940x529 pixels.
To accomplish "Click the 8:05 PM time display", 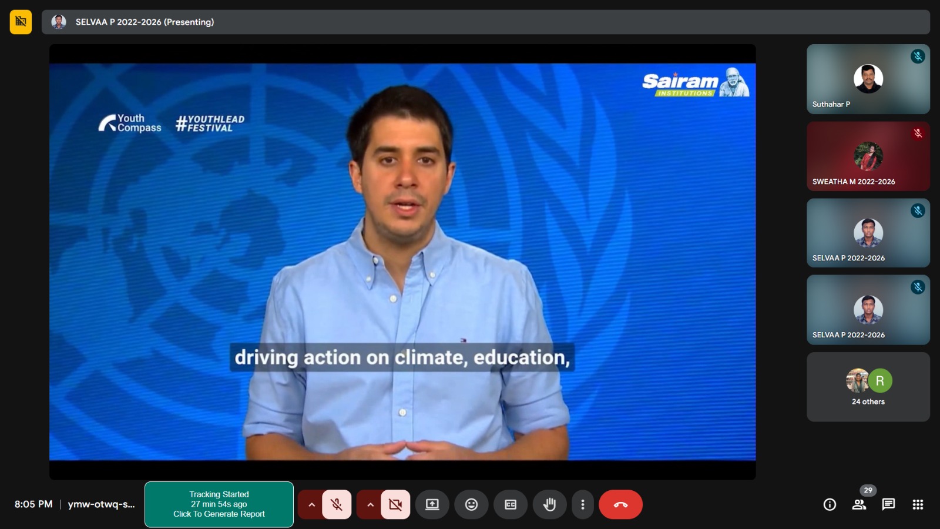I will [x=33, y=504].
